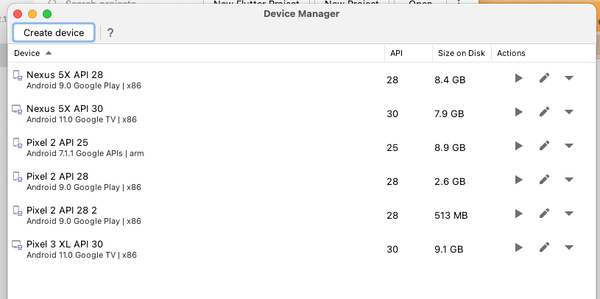Image resolution: width=600 pixels, height=299 pixels.
Task: Click pencil icon for Pixel 2 API 28 2
Action: click(x=544, y=214)
